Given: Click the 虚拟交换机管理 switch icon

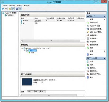Looking at the screenshot, I should [88, 29].
